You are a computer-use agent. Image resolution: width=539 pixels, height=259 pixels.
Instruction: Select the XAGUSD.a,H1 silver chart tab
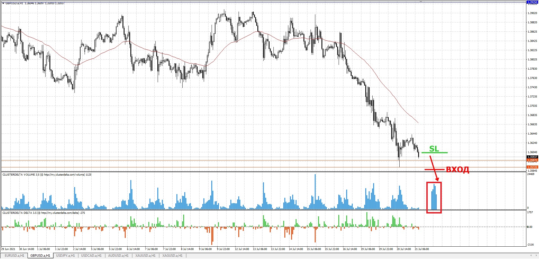[x=172, y=256]
